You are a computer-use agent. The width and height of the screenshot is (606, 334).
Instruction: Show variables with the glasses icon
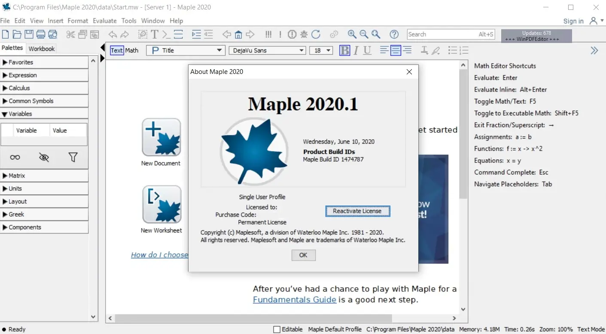15,157
